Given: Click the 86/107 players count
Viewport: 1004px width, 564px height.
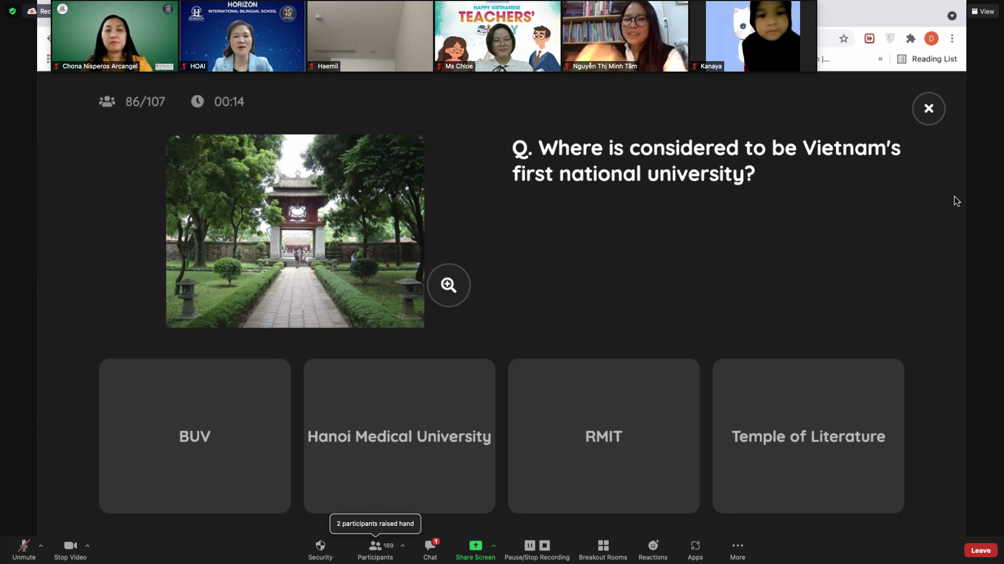Looking at the screenshot, I should (x=132, y=102).
